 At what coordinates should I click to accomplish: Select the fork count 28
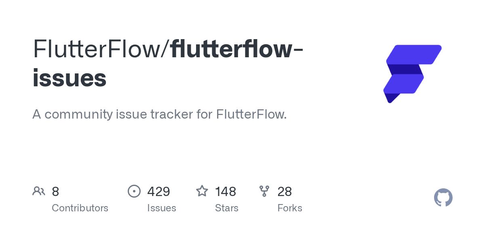(x=285, y=191)
